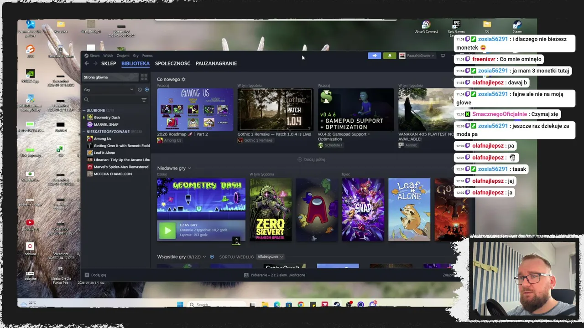Open the Steam notifications bell
This screenshot has height=328, width=584.
(390, 56)
